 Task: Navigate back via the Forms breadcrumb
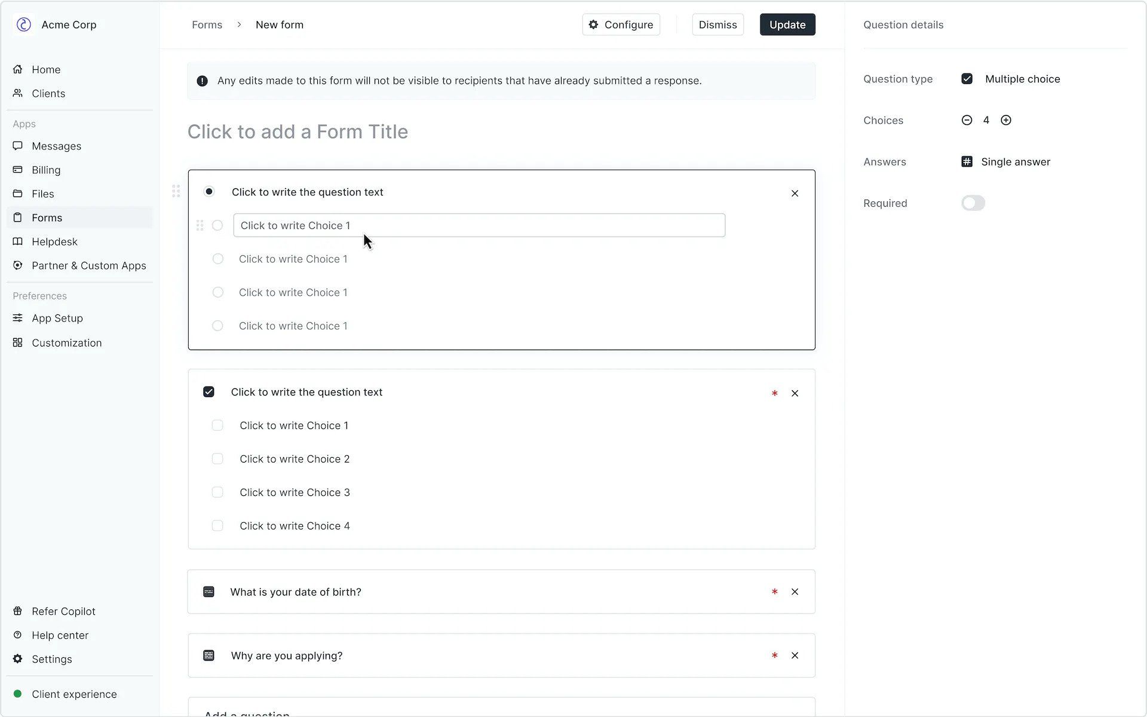(x=207, y=24)
